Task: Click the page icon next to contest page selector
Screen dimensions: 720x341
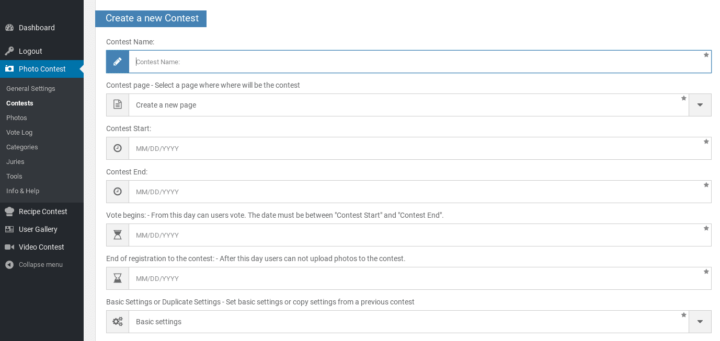Action: click(x=117, y=104)
